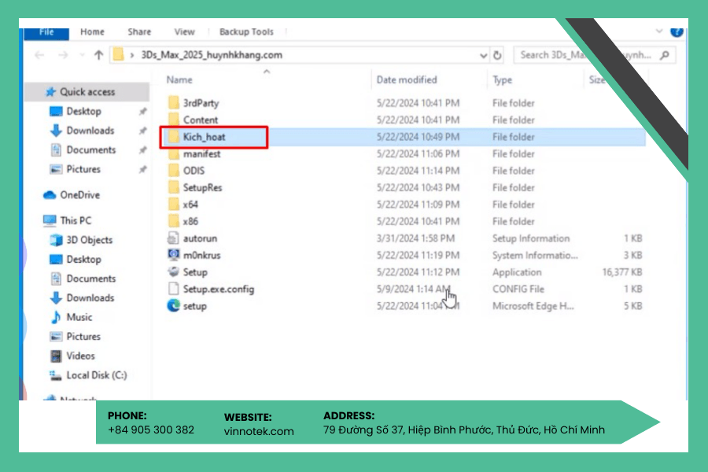
Task: Click the Music note icon
Action: point(56,318)
